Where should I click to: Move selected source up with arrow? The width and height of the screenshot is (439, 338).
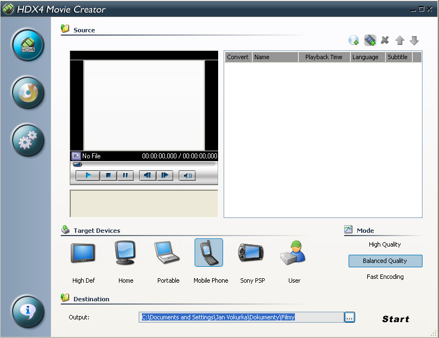pos(400,41)
